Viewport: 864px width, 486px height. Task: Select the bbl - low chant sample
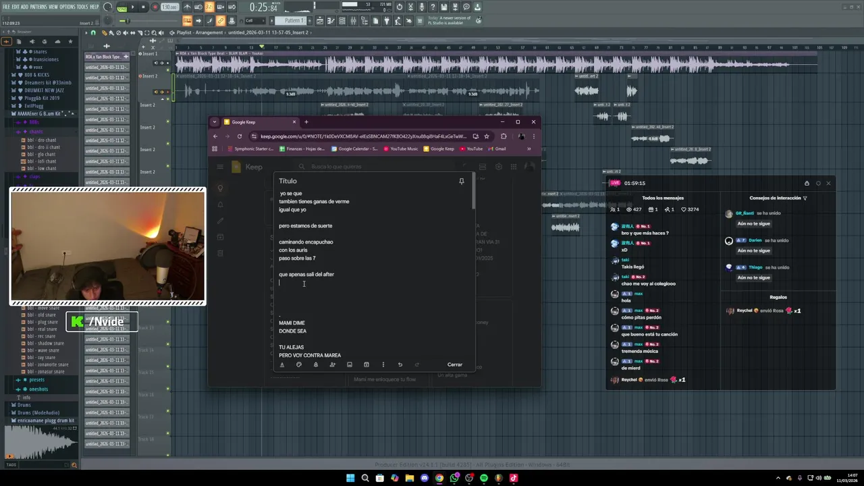point(42,169)
